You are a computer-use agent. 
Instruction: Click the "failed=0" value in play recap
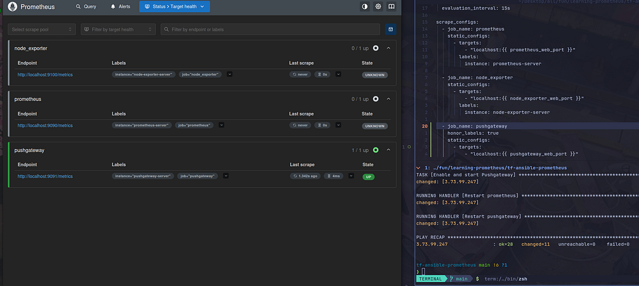[x=618, y=244]
